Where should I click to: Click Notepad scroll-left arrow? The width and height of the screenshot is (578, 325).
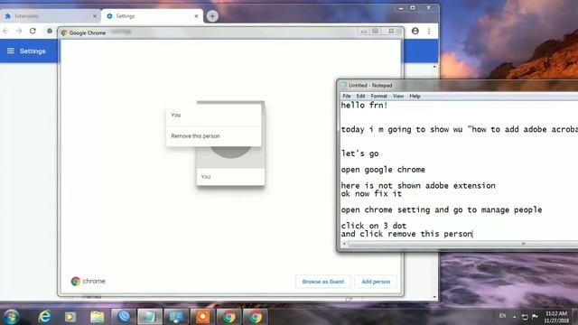pyautogui.click(x=344, y=244)
